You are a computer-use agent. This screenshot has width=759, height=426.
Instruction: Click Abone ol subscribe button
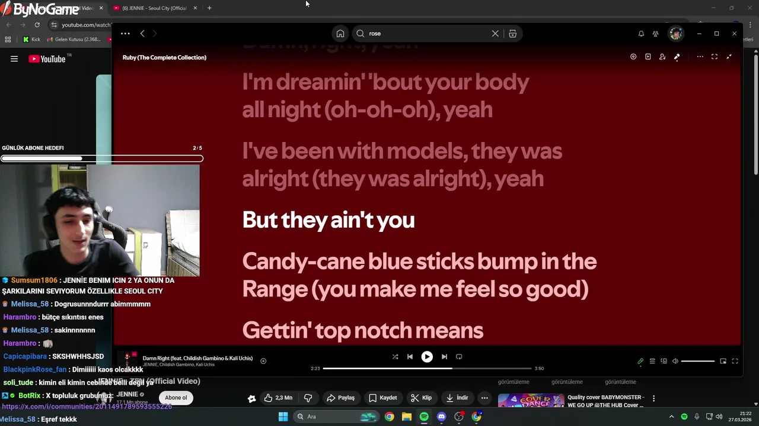(176, 398)
